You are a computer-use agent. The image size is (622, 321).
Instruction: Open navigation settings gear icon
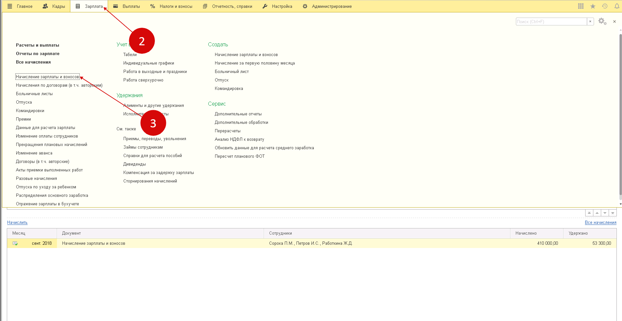(602, 22)
